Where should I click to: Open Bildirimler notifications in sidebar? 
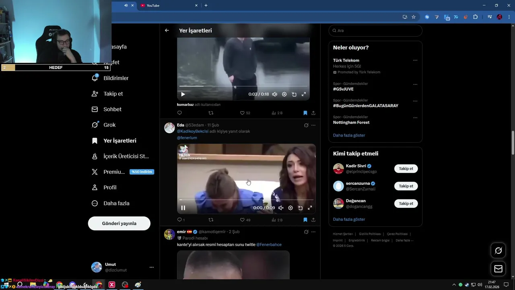[x=110, y=78]
